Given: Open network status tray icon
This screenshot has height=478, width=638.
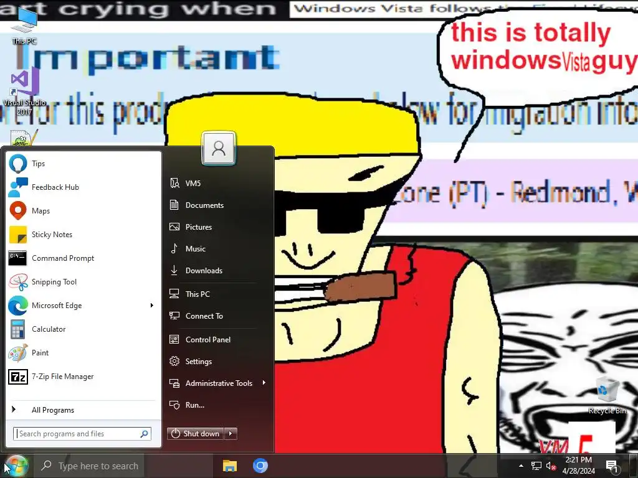Looking at the screenshot, I should point(536,466).
